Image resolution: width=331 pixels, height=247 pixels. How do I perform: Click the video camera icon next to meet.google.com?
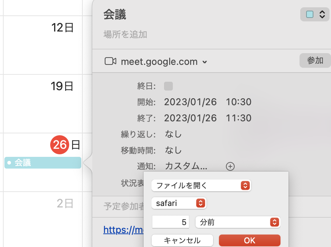click(x=110, y=61)
